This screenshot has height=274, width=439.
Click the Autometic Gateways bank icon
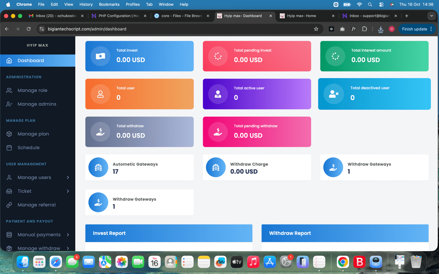pyautogui.click(x=98, y=167)
